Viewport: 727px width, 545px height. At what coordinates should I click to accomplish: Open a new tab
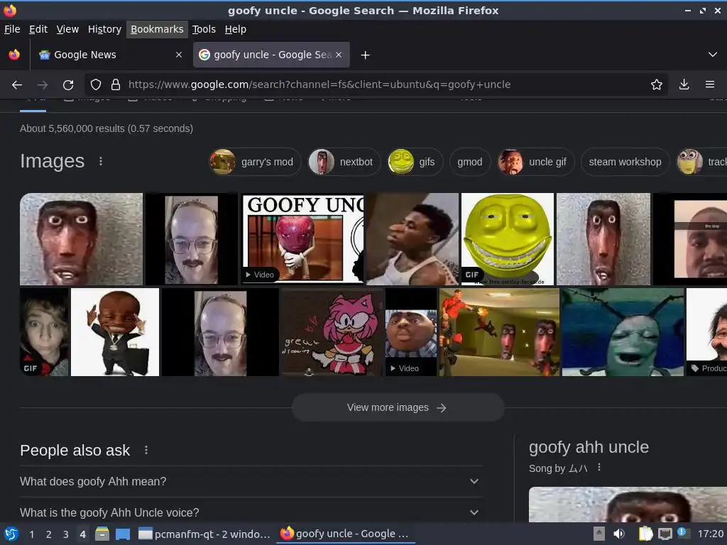(x=366, y=55)
